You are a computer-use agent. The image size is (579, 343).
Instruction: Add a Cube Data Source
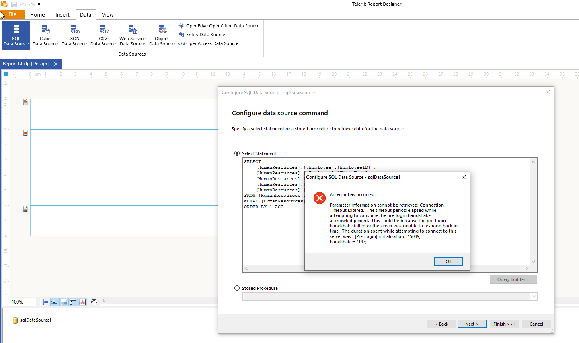click(x=45, y=35)
